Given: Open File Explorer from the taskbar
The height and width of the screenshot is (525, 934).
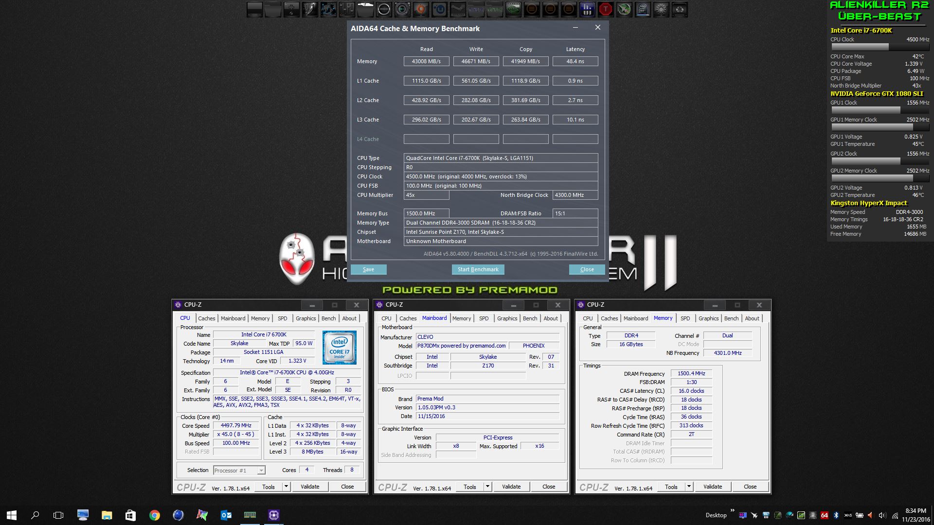Looking at the screenshot, I should (107, 515).
